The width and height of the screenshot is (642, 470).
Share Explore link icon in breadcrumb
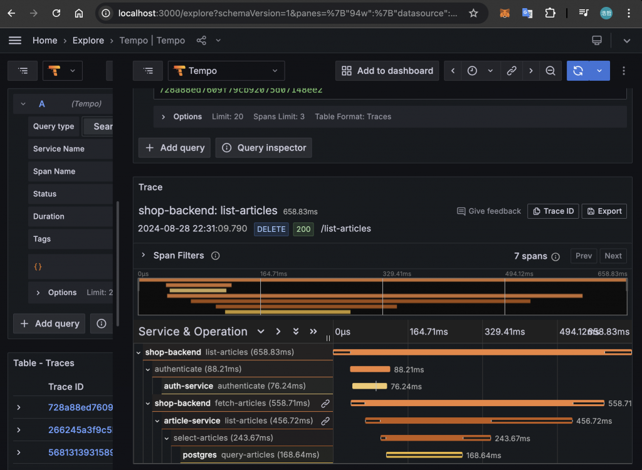click(201, 40)
